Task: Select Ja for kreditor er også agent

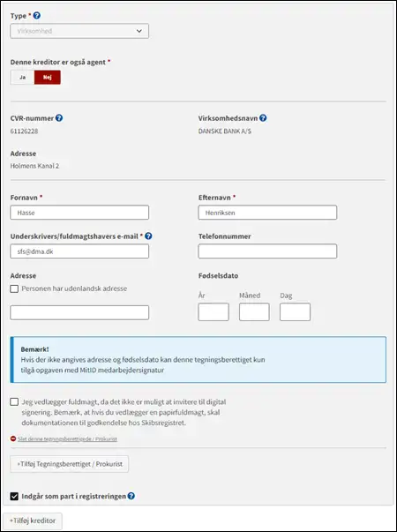Action: [x=22, y=78]
